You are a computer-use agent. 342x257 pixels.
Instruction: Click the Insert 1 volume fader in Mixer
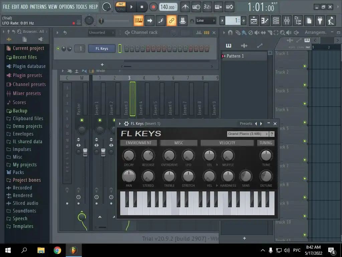tap(103, 152)
